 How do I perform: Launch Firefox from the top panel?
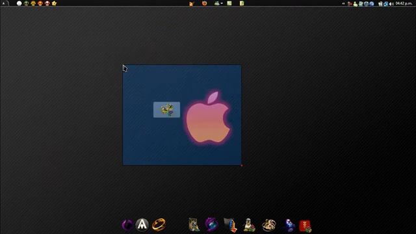click(x=204, y=3)
